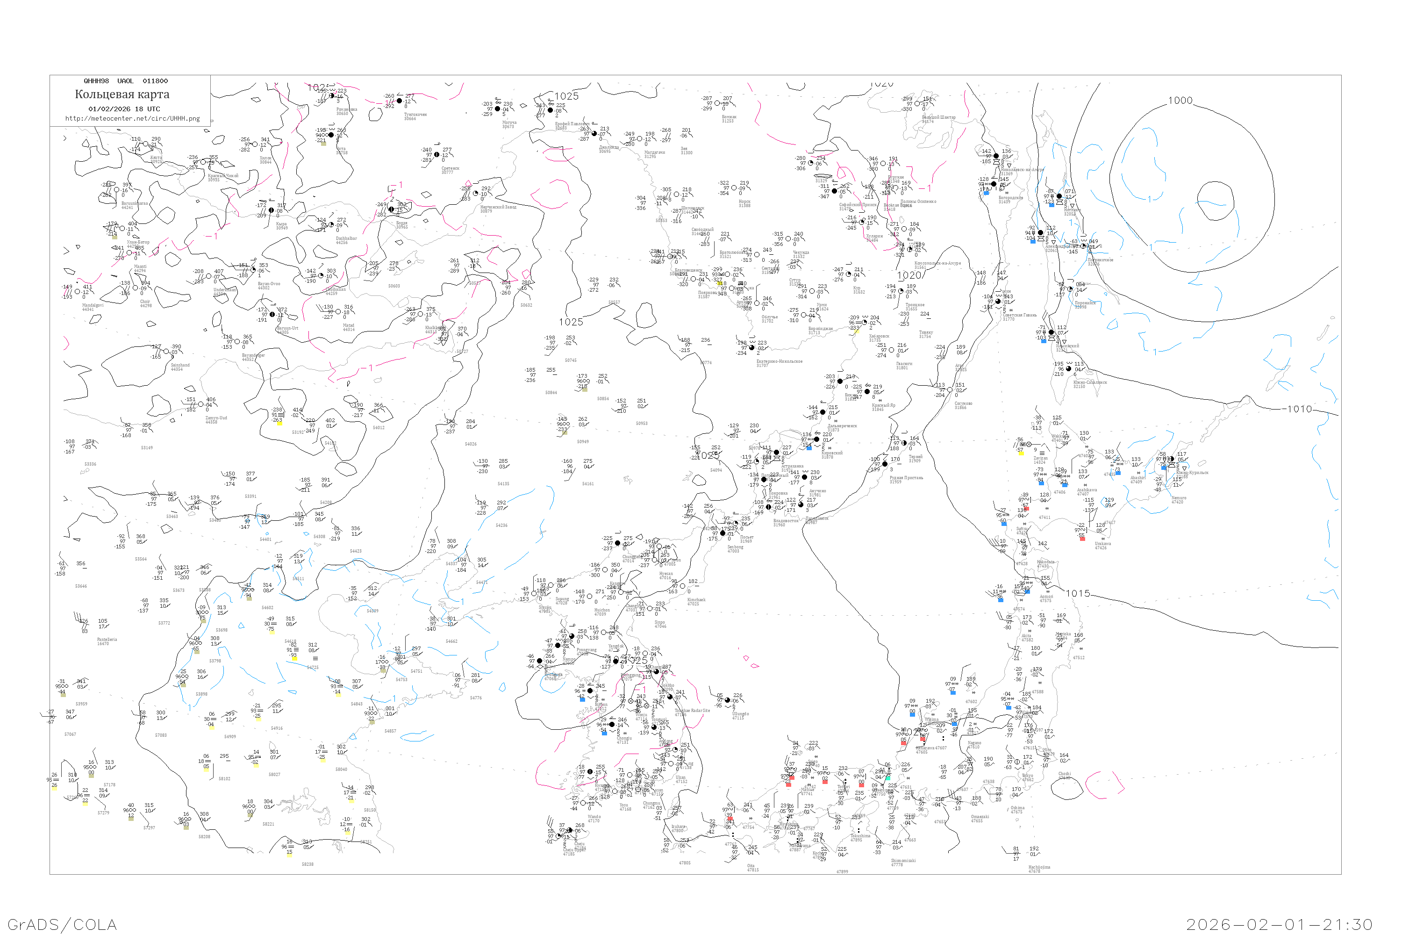Viewport: 1402px width, 935px height.
Task: Click the Tonghae Radar Site station label
Action: 692,712
